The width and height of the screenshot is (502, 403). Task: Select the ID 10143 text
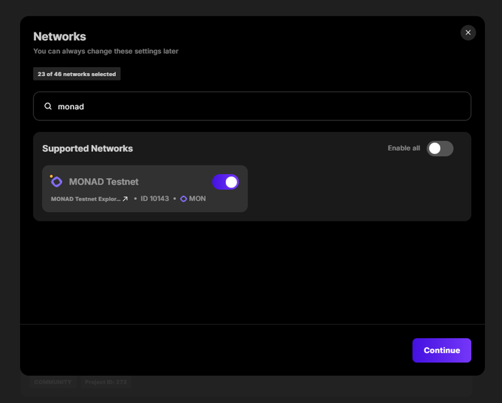tap(154, 199)
